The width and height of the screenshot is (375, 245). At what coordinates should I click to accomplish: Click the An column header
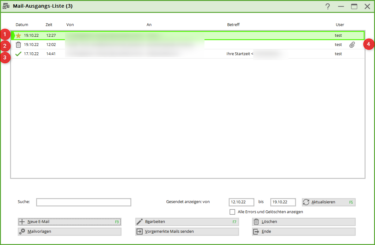pyautogui.click(x=149, y=25)
